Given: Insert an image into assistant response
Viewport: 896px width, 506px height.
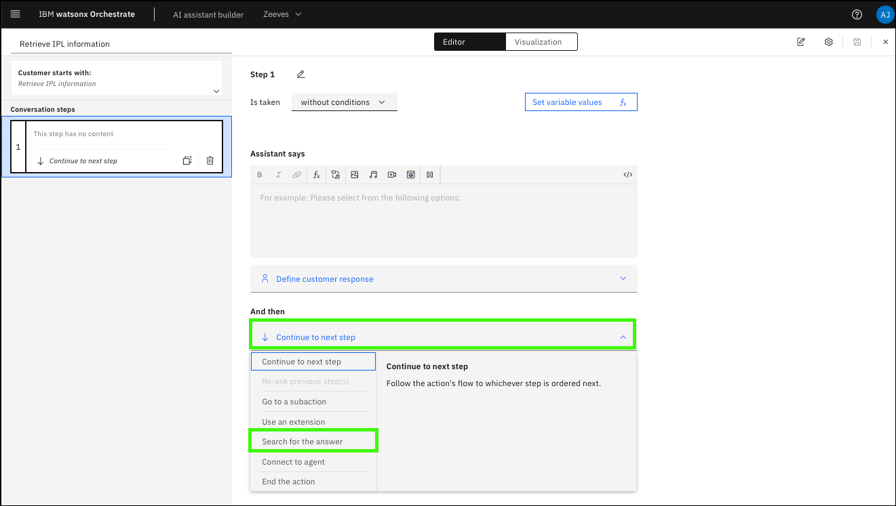Looking at the screenshot, I should point(354,175).
